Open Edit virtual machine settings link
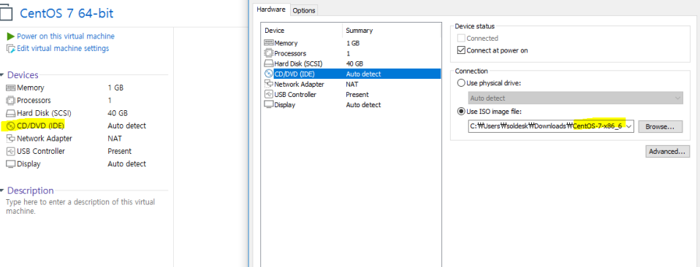 (63, 49)
